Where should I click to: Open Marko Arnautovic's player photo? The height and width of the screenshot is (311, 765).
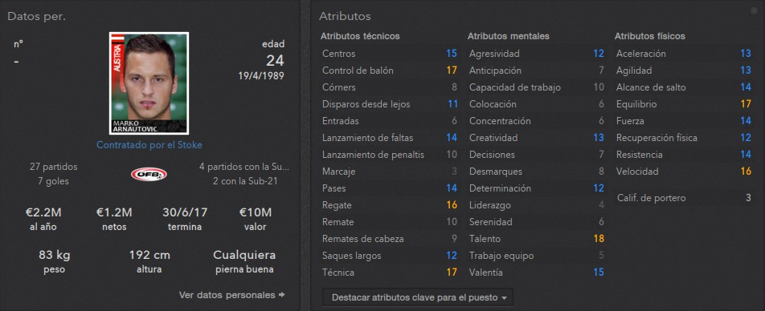(x=149, y=83)
